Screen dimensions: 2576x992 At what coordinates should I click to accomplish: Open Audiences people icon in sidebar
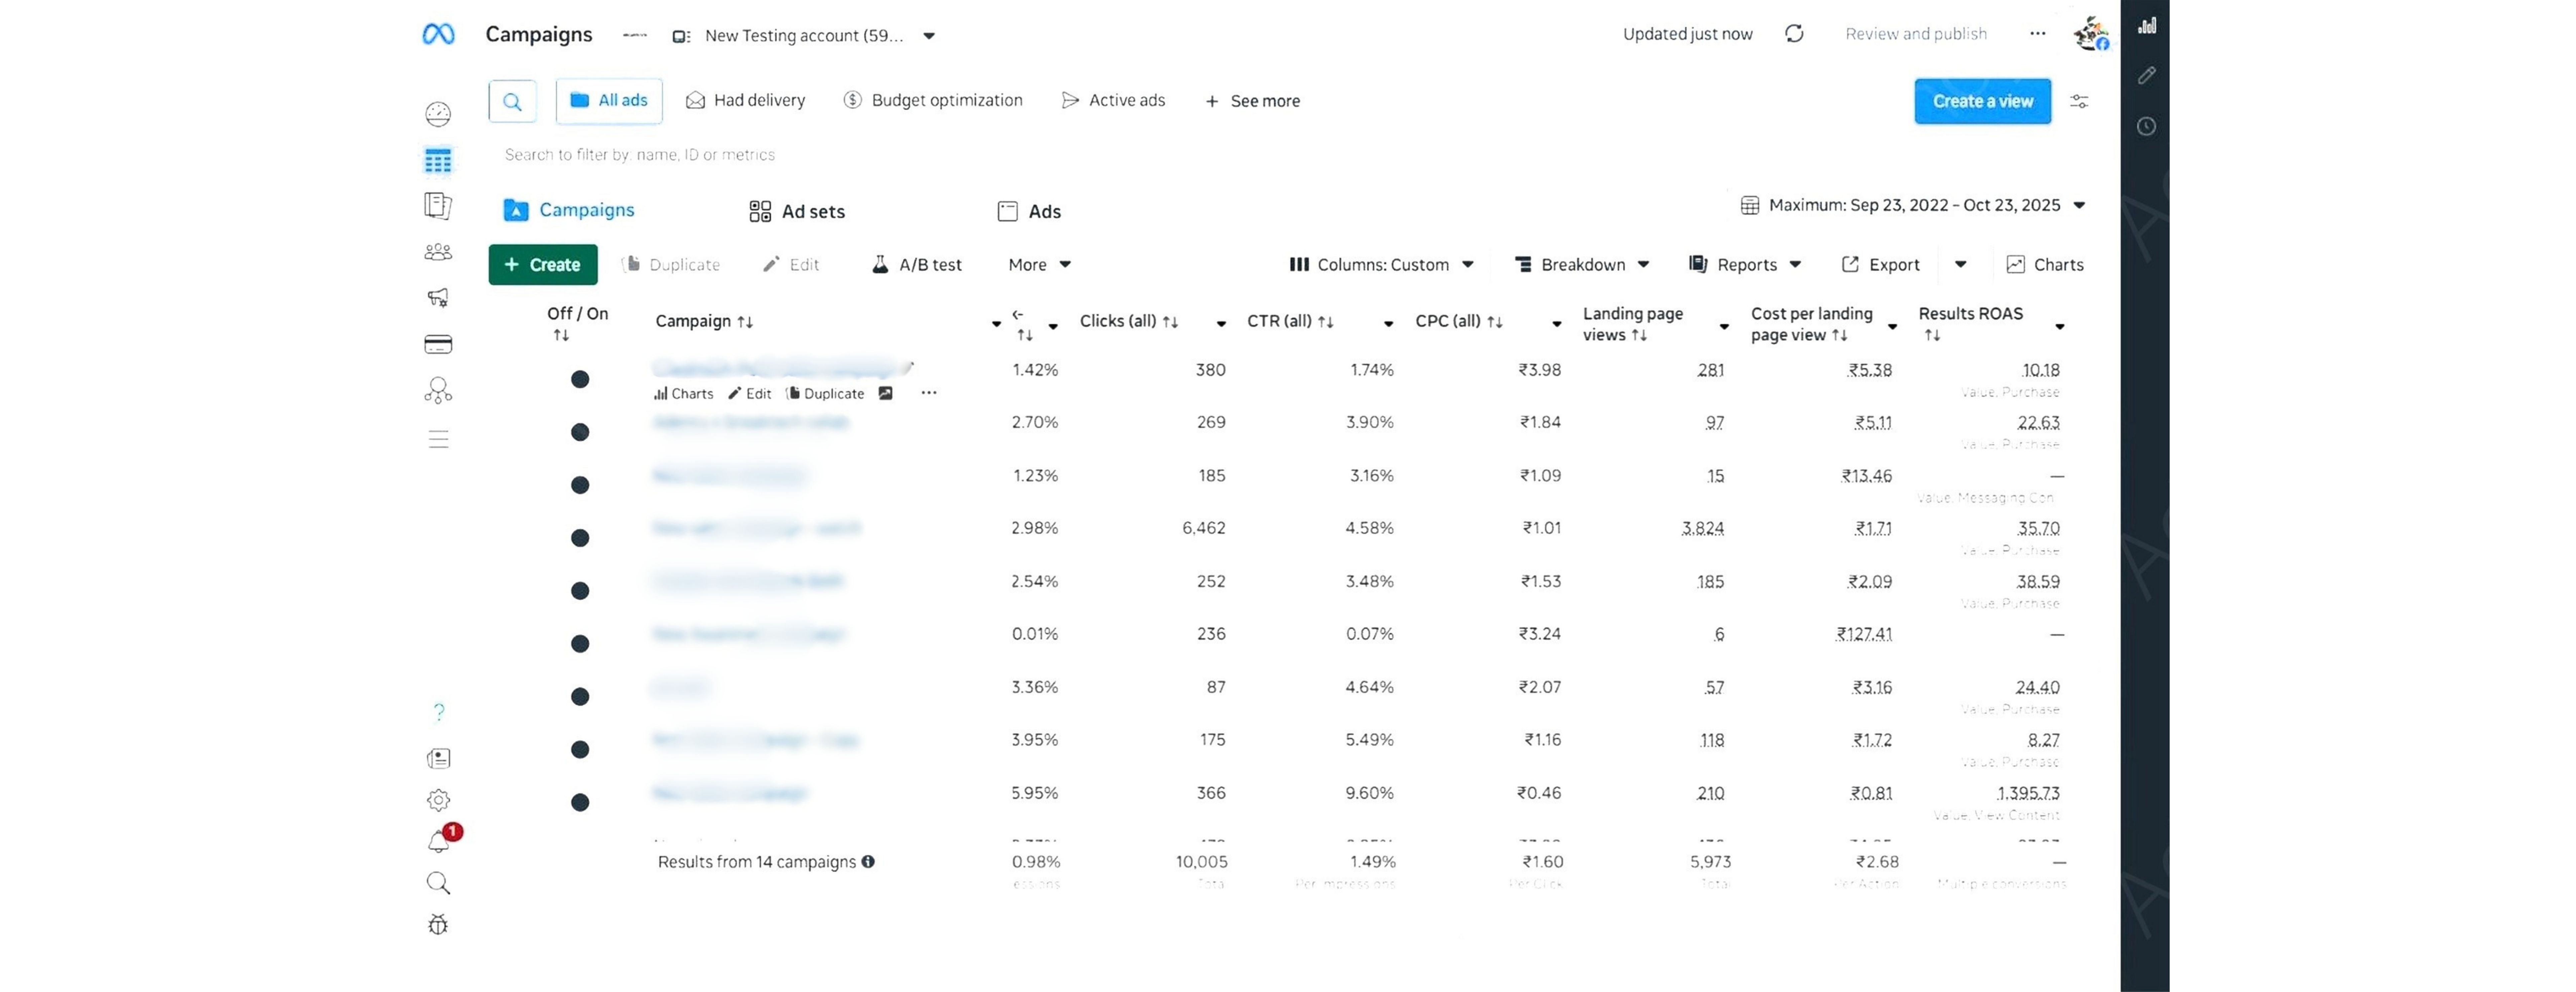pyautogui.click(x=438, y=252)
